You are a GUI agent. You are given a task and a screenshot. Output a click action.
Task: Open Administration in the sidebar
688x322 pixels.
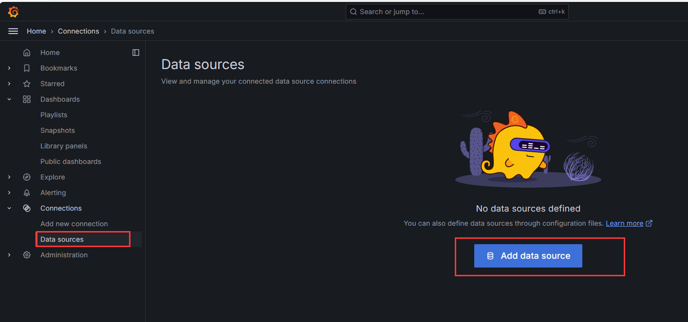coord(64,255)
